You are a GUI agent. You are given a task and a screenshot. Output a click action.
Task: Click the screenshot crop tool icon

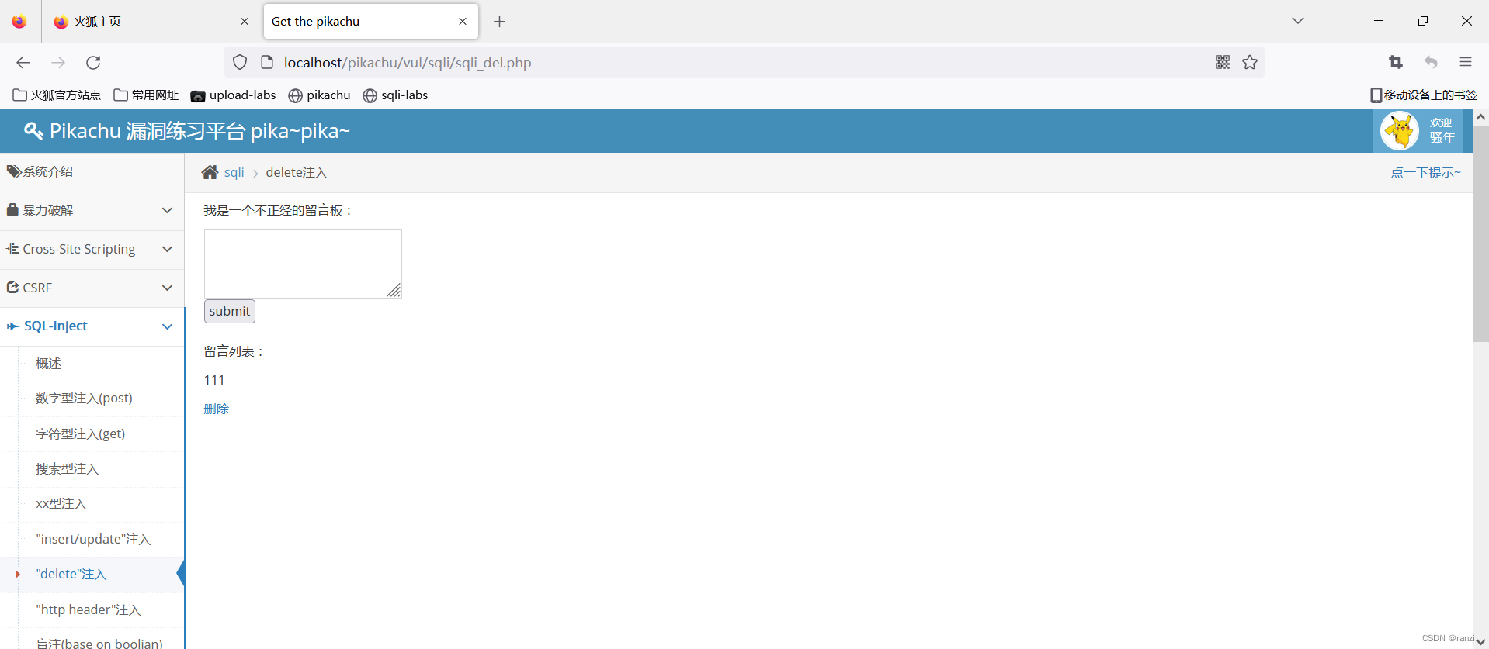pyautogui.click(x=1396, y=62)
